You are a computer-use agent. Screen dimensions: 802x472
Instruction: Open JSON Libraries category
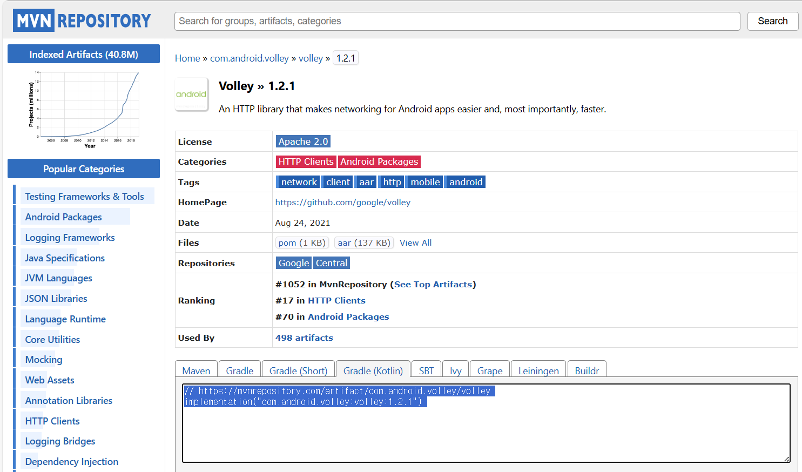tap(56, 299)
